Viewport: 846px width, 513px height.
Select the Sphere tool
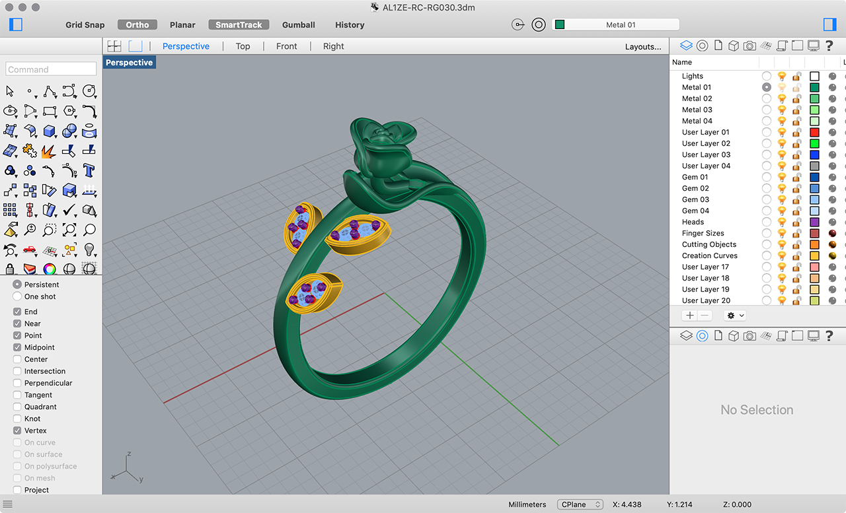(x=69, y=131)
